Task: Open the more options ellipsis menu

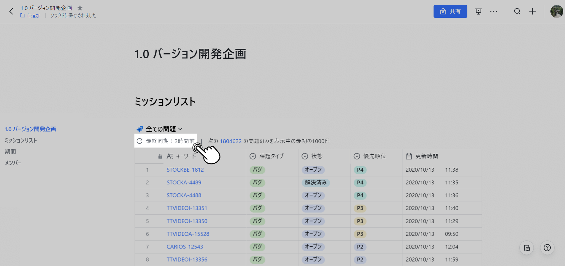Action: click(x=494, y=12)
